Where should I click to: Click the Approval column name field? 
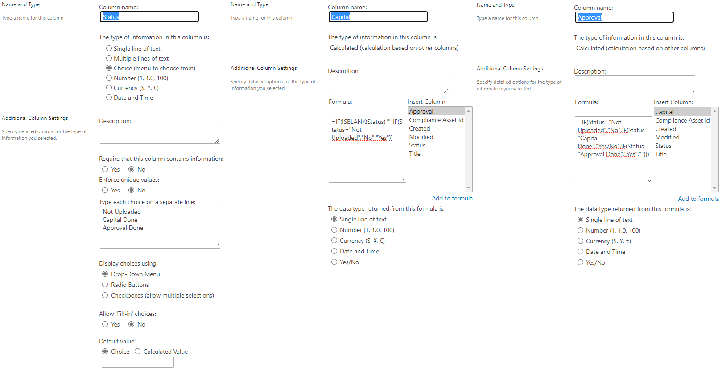point(624,17)
